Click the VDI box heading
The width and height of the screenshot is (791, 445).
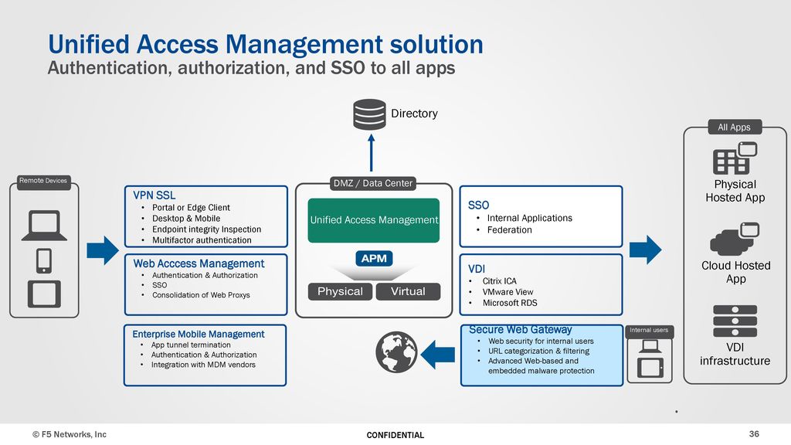pyautogui.click(x=477, y=269)
